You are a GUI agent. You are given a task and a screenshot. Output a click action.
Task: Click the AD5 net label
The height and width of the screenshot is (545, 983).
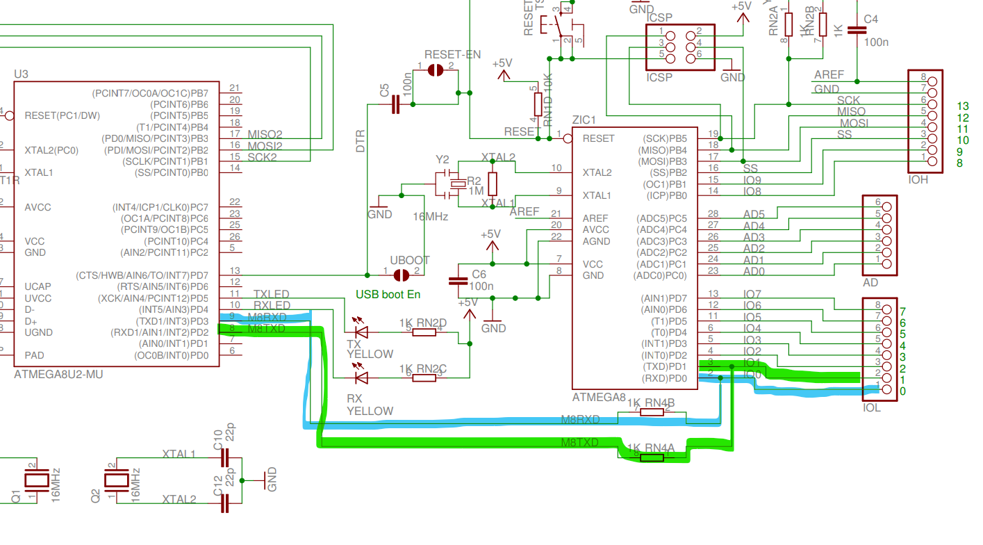pyautogui.click(x=754, y=214)
